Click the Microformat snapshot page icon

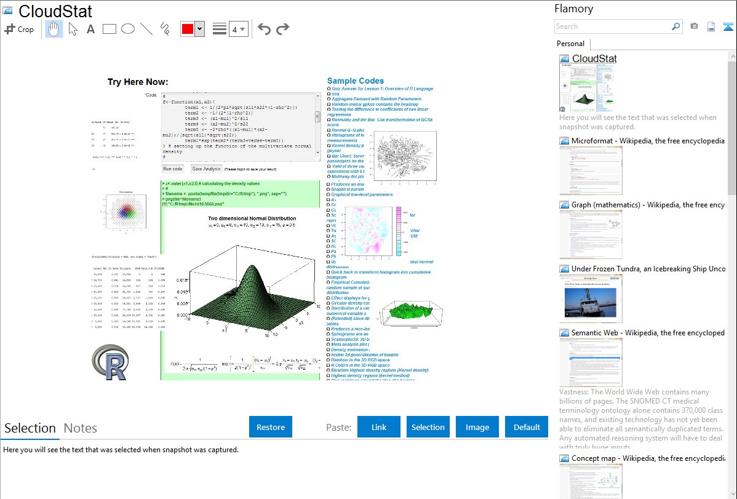(564, 141)
